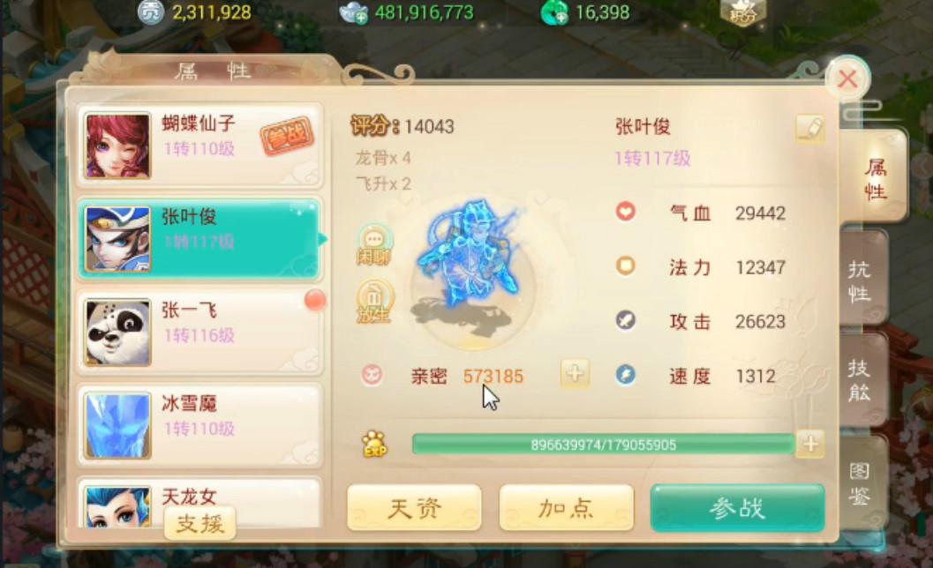Open the 闲聊 chat bubble icon
This screenshot has height=568, width=933.
coord(373,245)
